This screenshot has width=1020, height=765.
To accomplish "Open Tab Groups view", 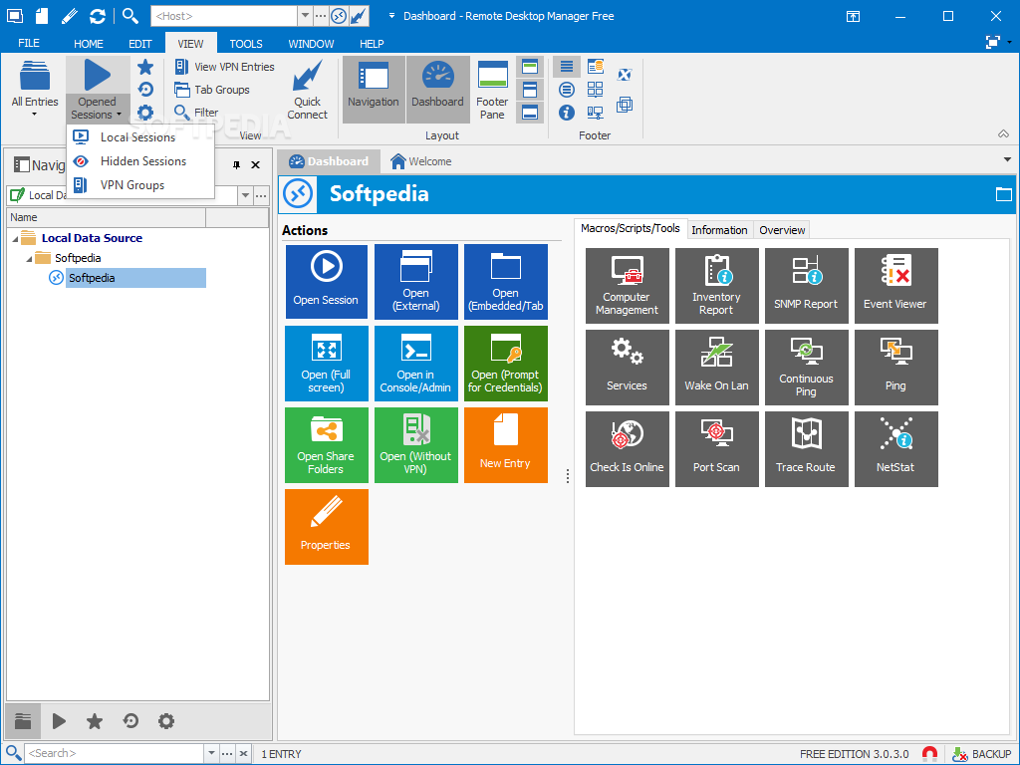I will tap(212, 90).
